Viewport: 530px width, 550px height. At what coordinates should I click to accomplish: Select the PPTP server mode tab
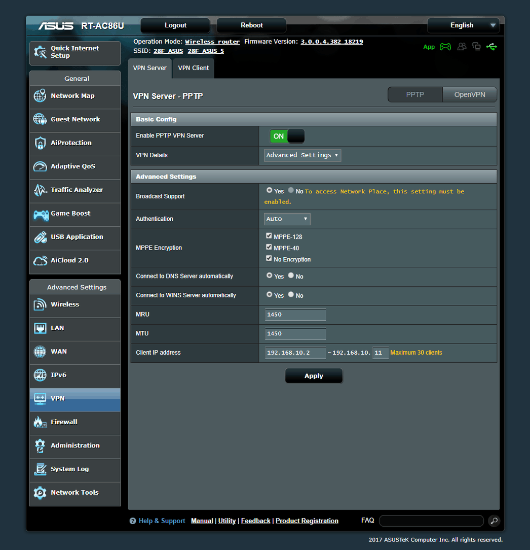point(415,95)
